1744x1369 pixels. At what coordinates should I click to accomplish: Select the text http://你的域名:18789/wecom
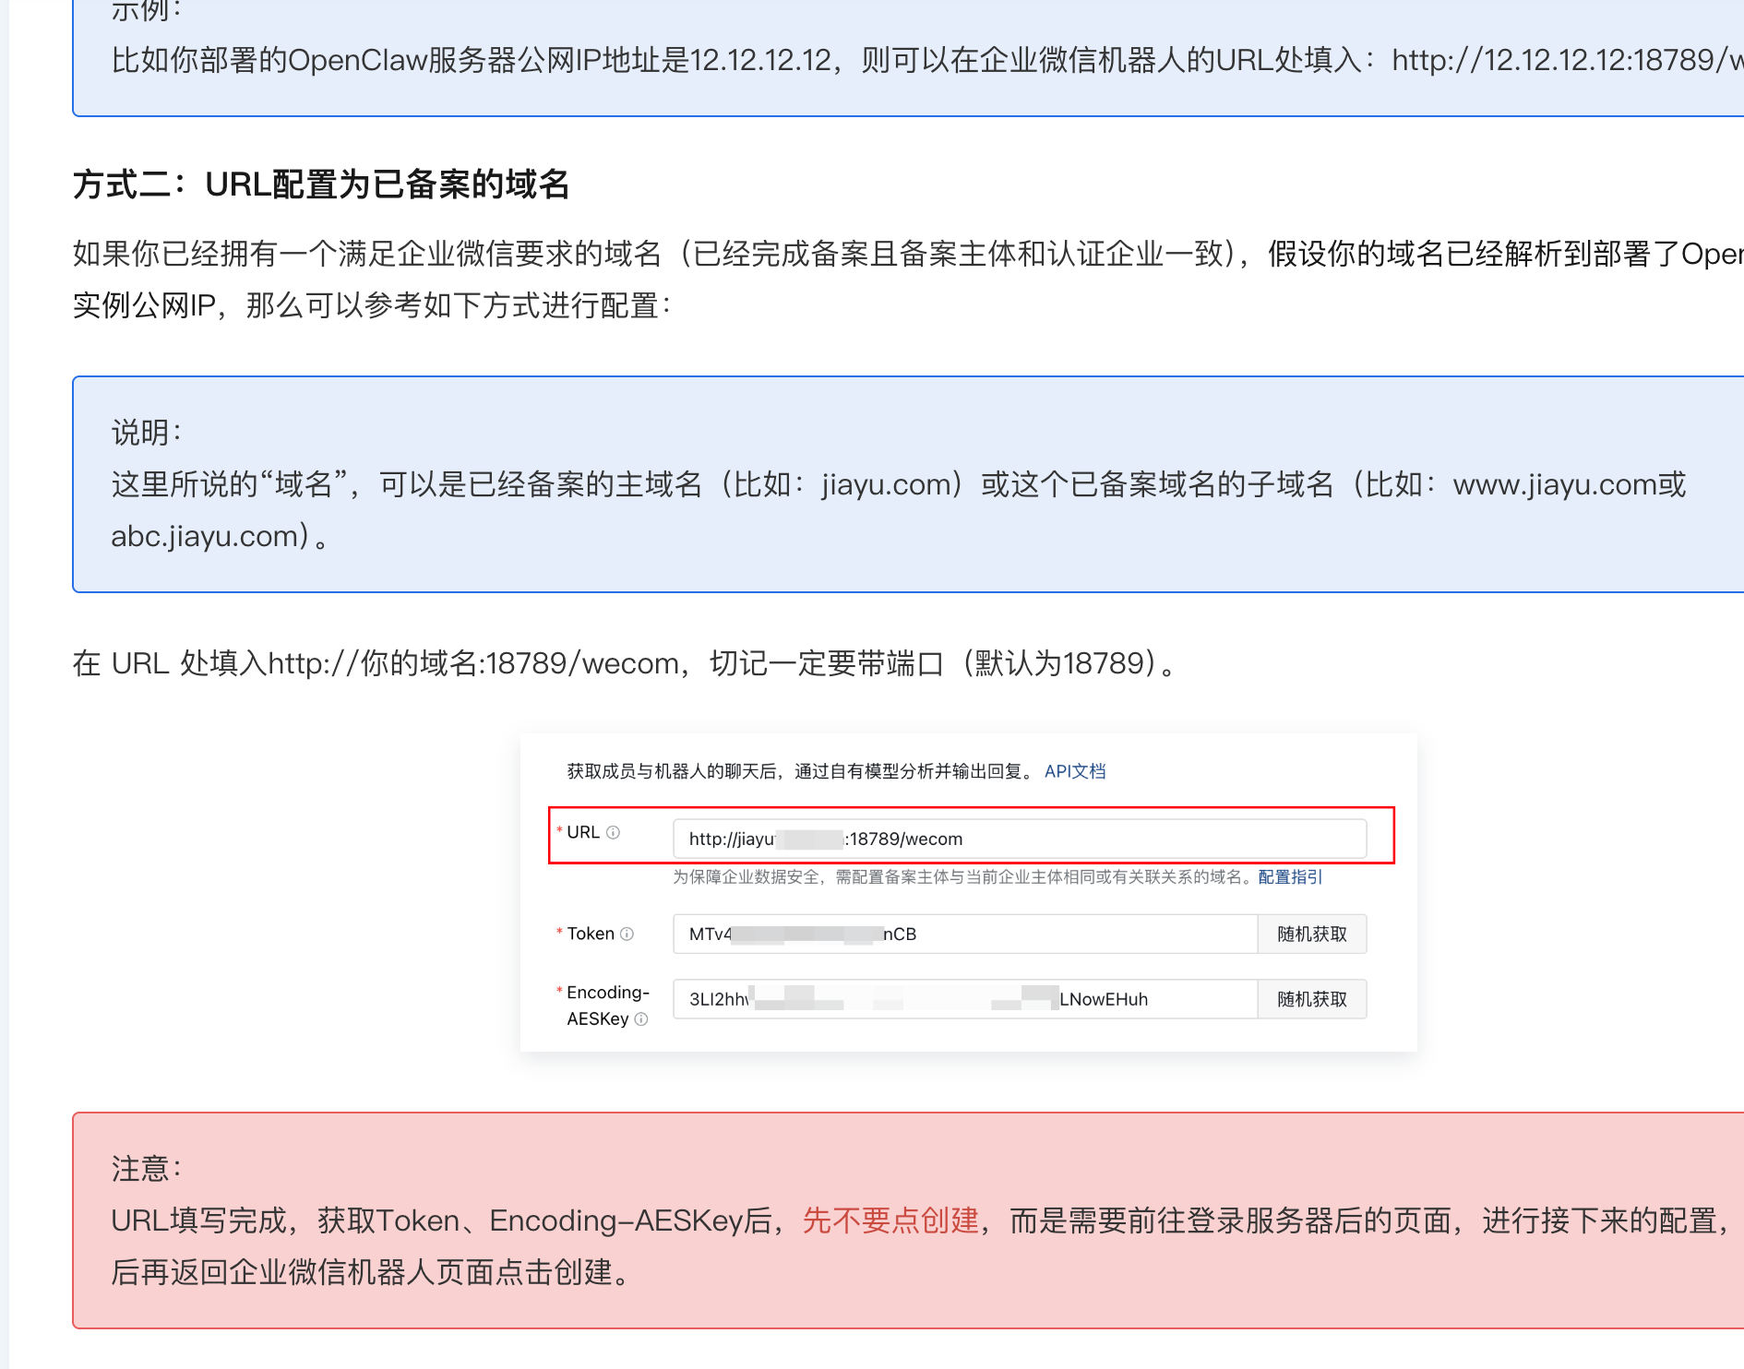coord(469,662)
